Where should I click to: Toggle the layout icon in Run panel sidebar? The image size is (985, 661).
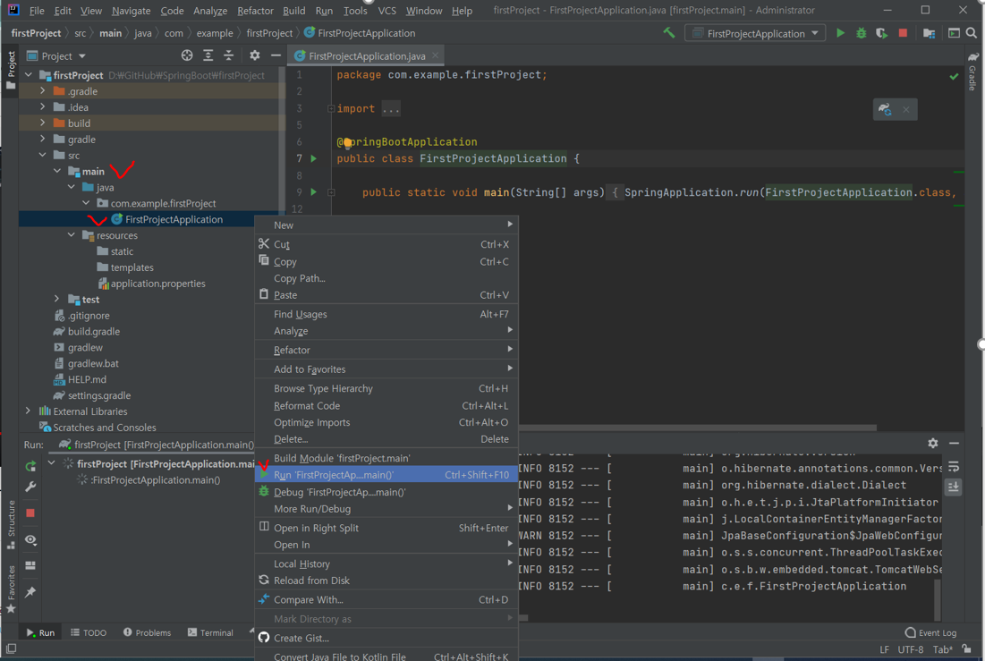30,565
